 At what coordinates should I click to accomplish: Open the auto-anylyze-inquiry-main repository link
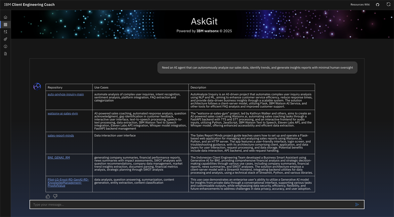(66, 94)
